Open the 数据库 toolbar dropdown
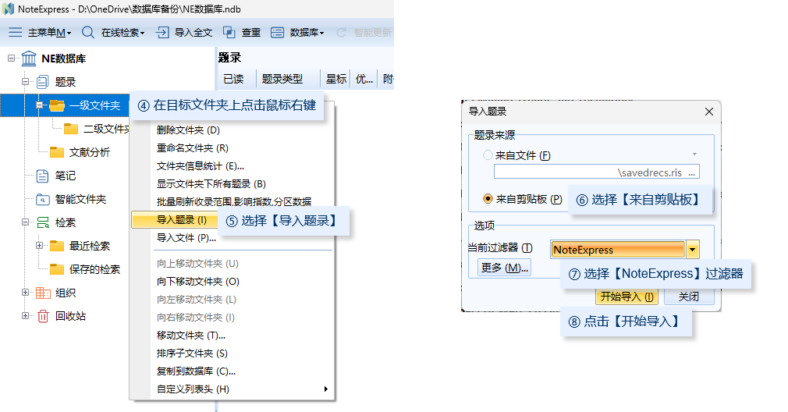This screenshot has width=788, height=412. click(322, 33)
